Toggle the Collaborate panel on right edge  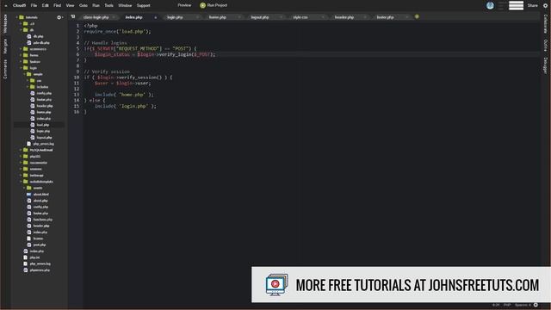point(545,23)
